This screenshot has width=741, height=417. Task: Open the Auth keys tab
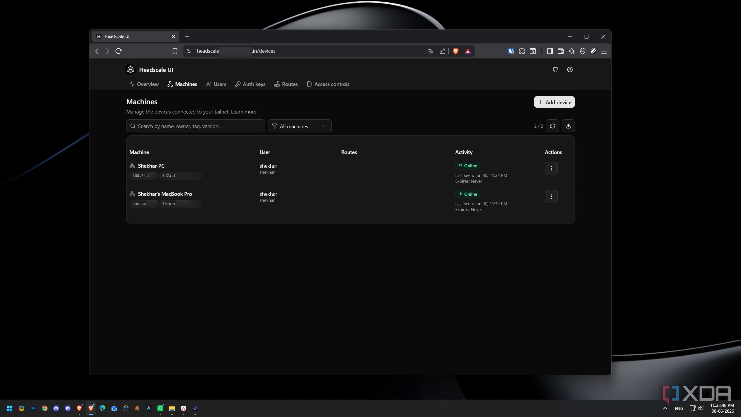(250, 84)
